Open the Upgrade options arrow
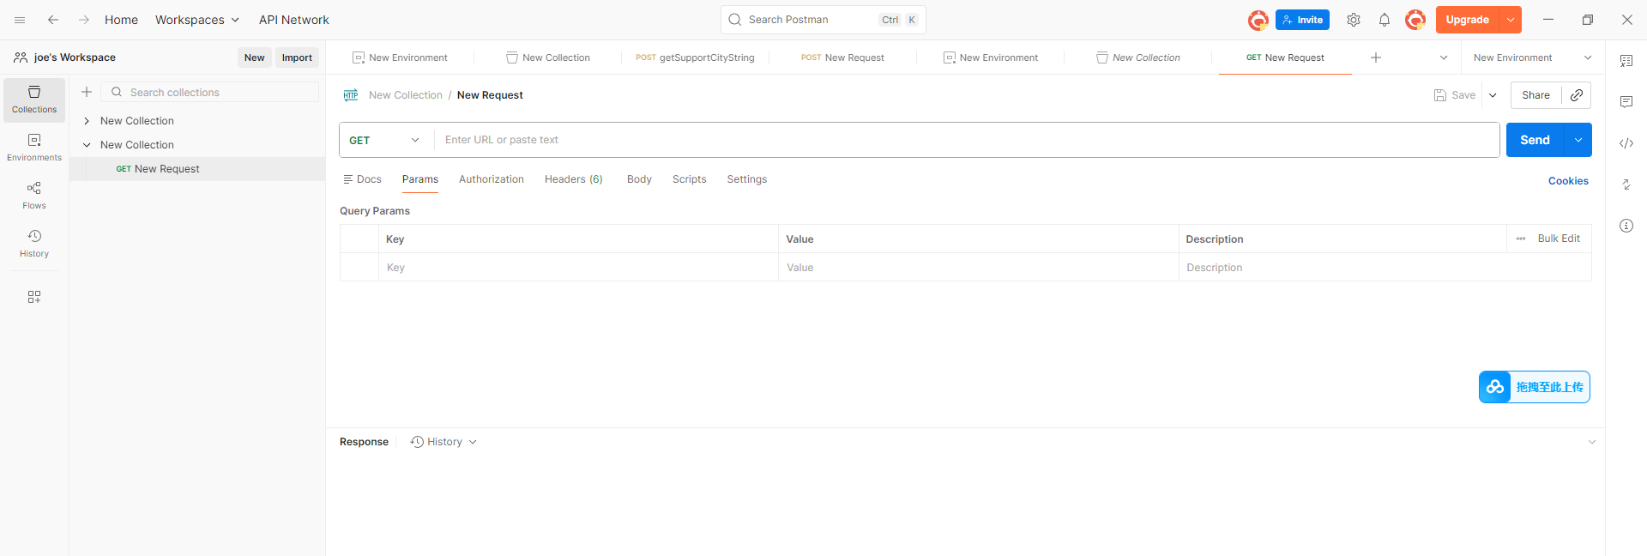Viewport: 1647px width, 556px height. [x=1511, y=20]
